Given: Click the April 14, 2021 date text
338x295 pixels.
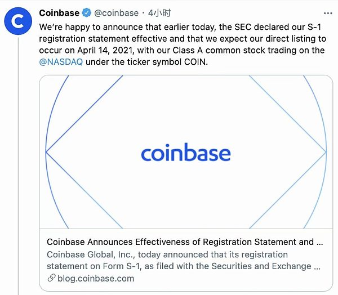Looking at the screenshot, I should coord(105,51).
